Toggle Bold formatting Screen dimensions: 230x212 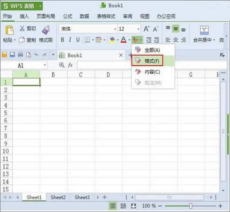coord(62,40)
